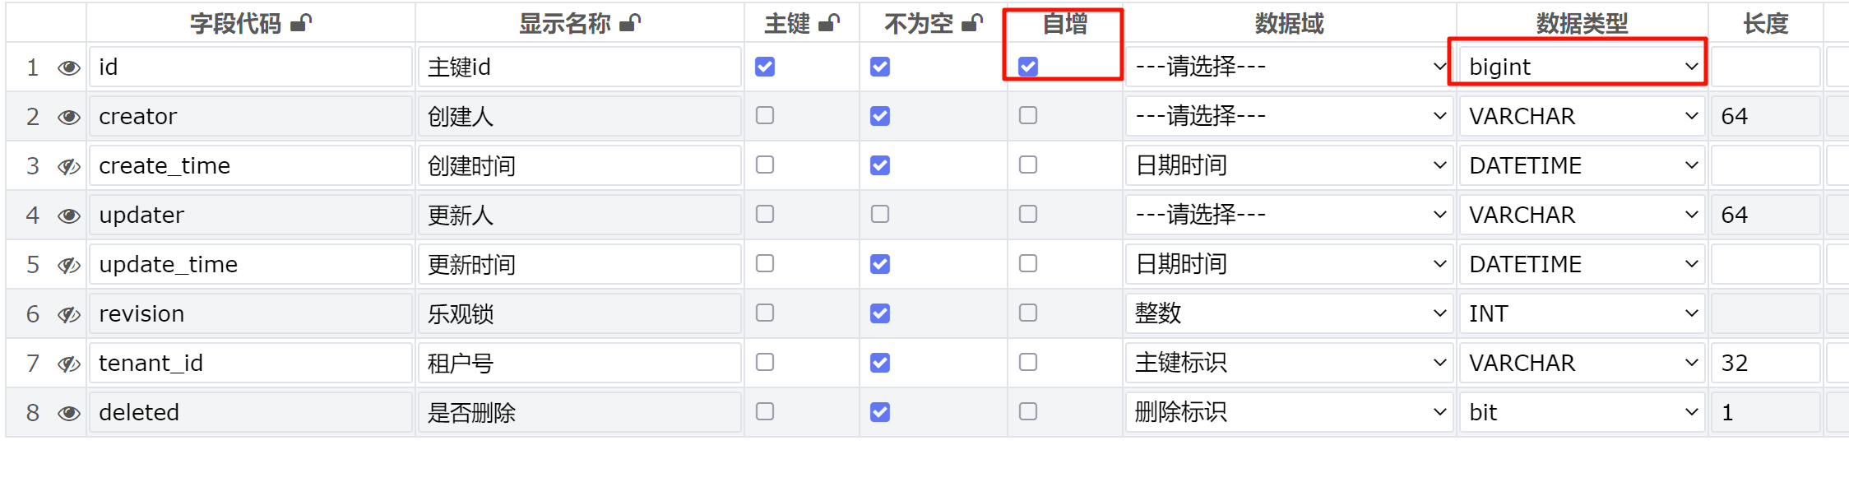This screenshot has height=496, width=1849.
Task: Open data type dropdown showing bigint
Action: click(1583, 67)
